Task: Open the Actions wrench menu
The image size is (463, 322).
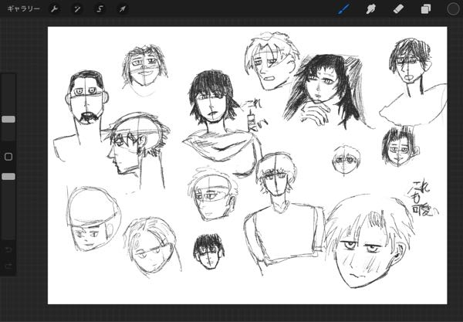Action: point(55,9)
